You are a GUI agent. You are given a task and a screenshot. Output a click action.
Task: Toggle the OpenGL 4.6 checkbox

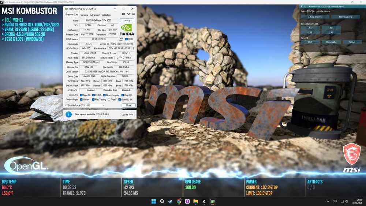[x=120, y=100]
